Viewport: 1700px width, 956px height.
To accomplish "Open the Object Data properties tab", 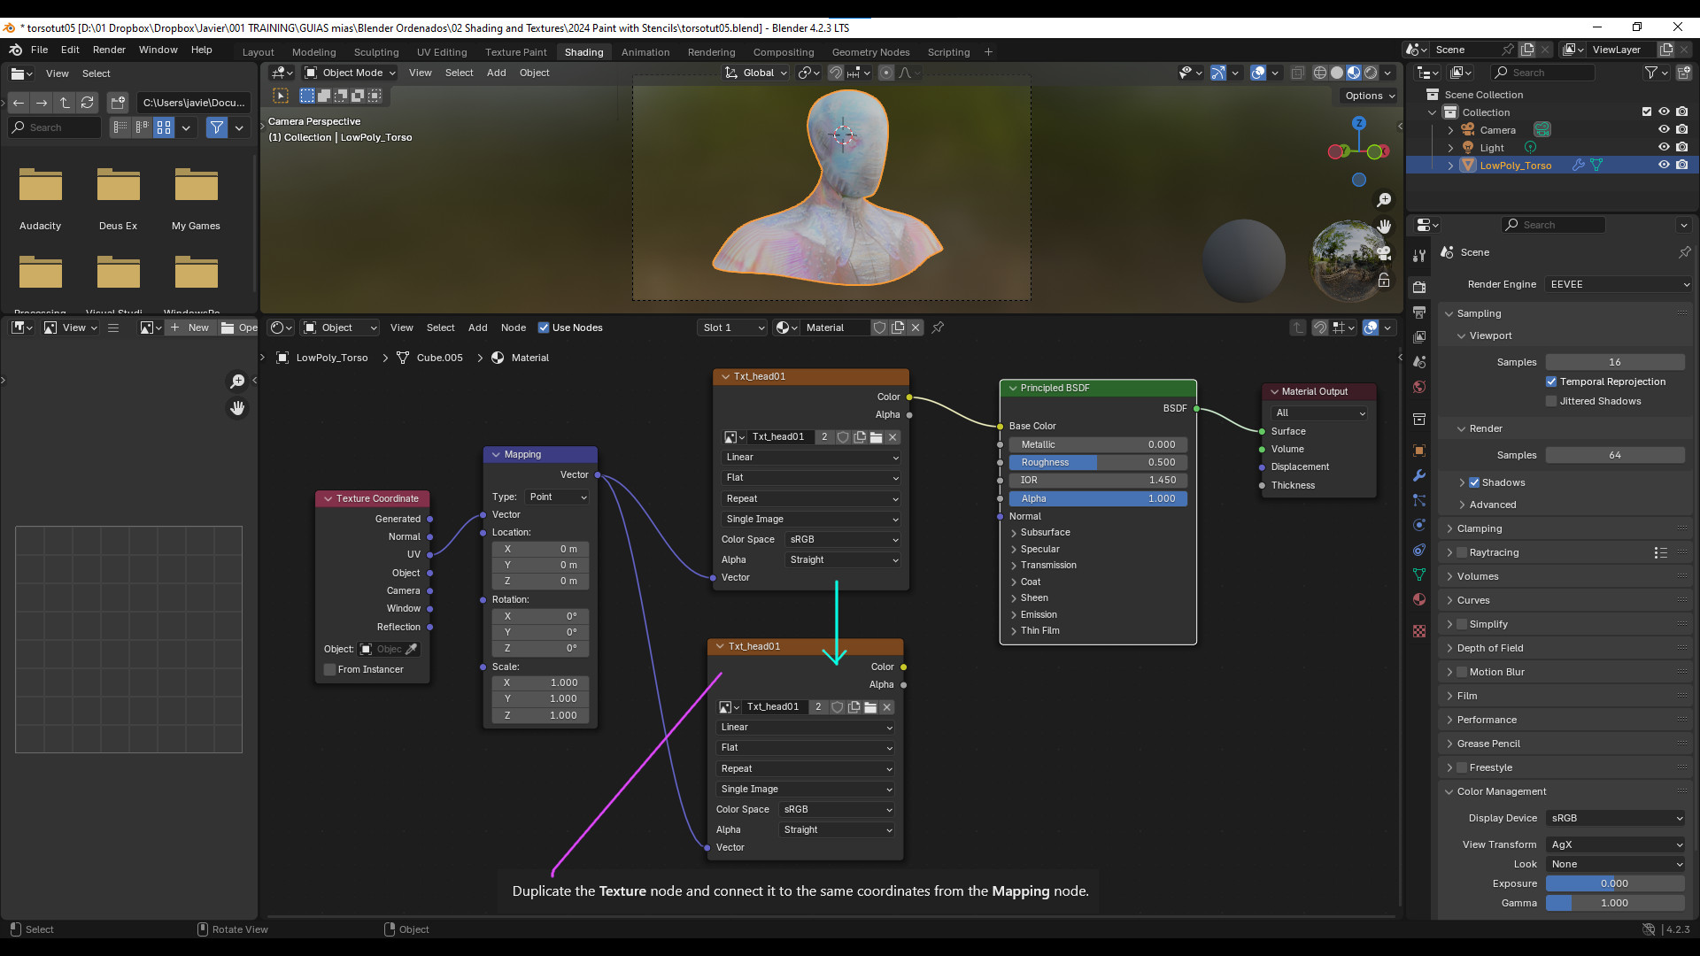I will (x=1419, y=574).
